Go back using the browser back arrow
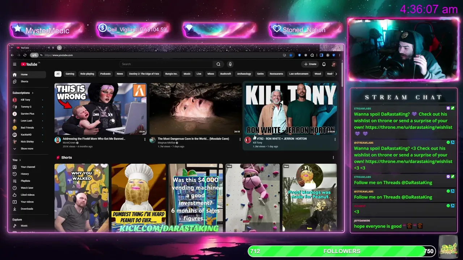The image size is (463, 260). (12, 55)
